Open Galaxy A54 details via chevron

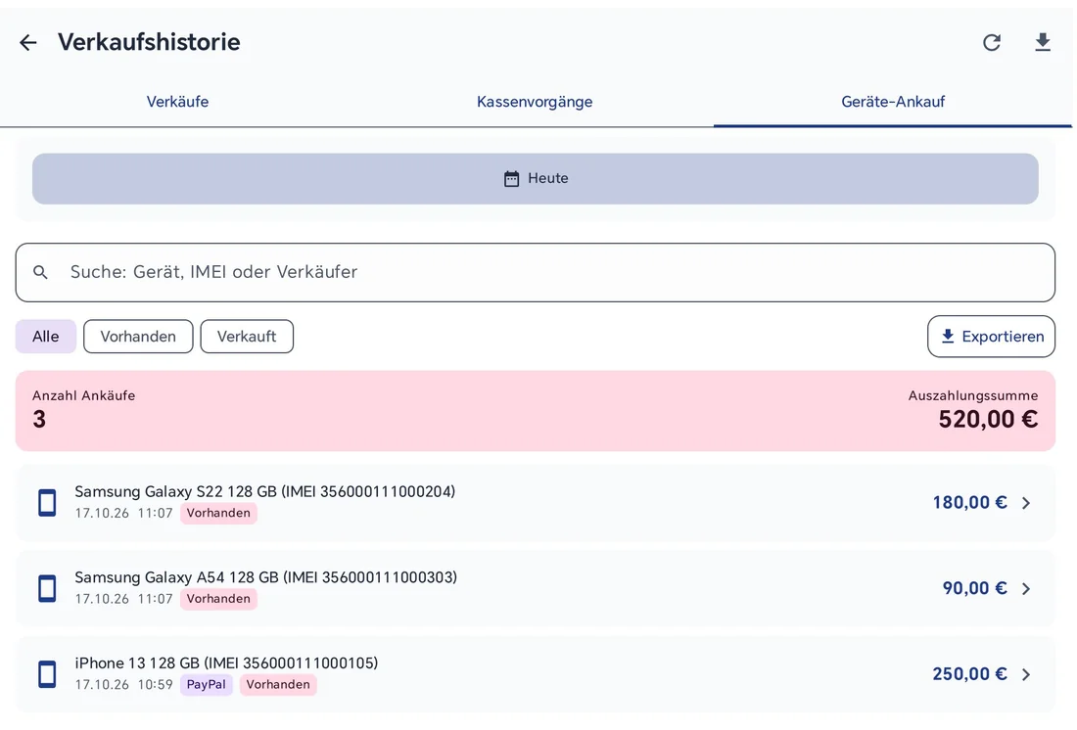(1026, 589)
